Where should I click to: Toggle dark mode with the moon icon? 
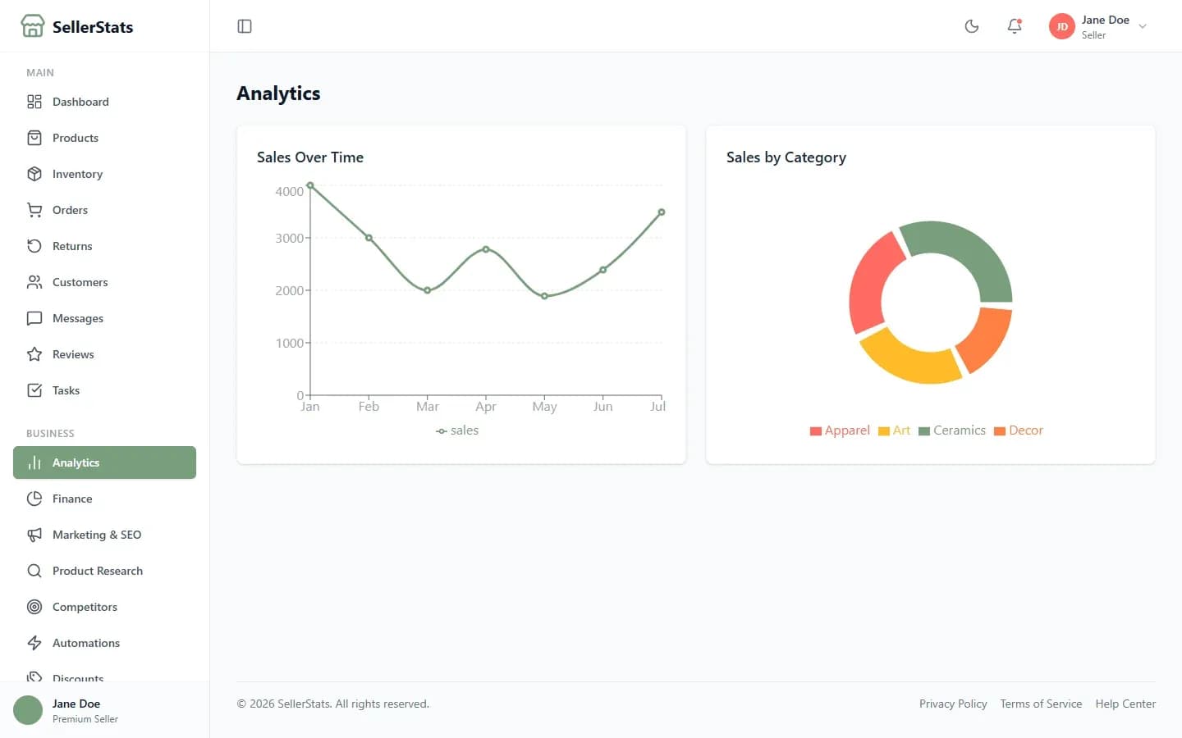click(x=972, y=26)
